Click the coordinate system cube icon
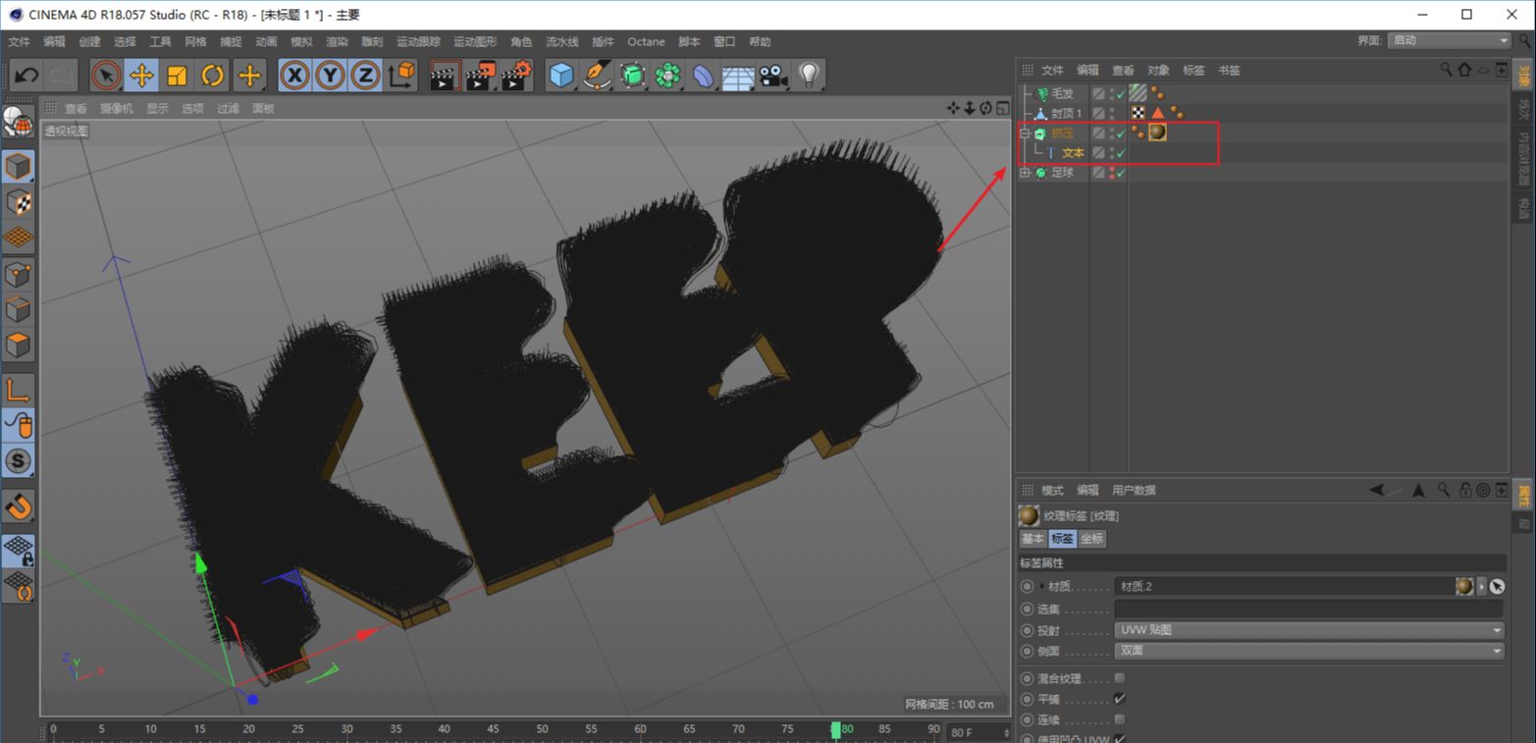Viewport: 1536px width, 743px height. click(401, 76)
